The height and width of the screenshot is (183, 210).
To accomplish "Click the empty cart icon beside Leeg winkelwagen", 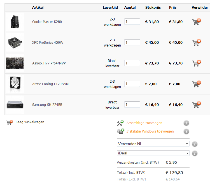I will 9,122.
